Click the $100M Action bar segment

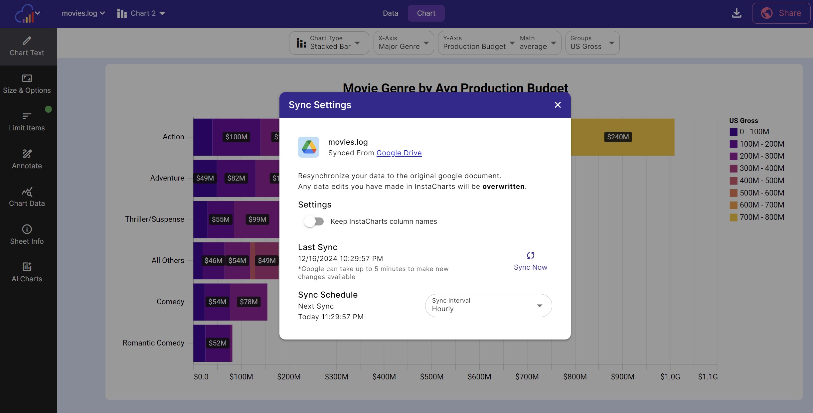click(x=236, y=137)
